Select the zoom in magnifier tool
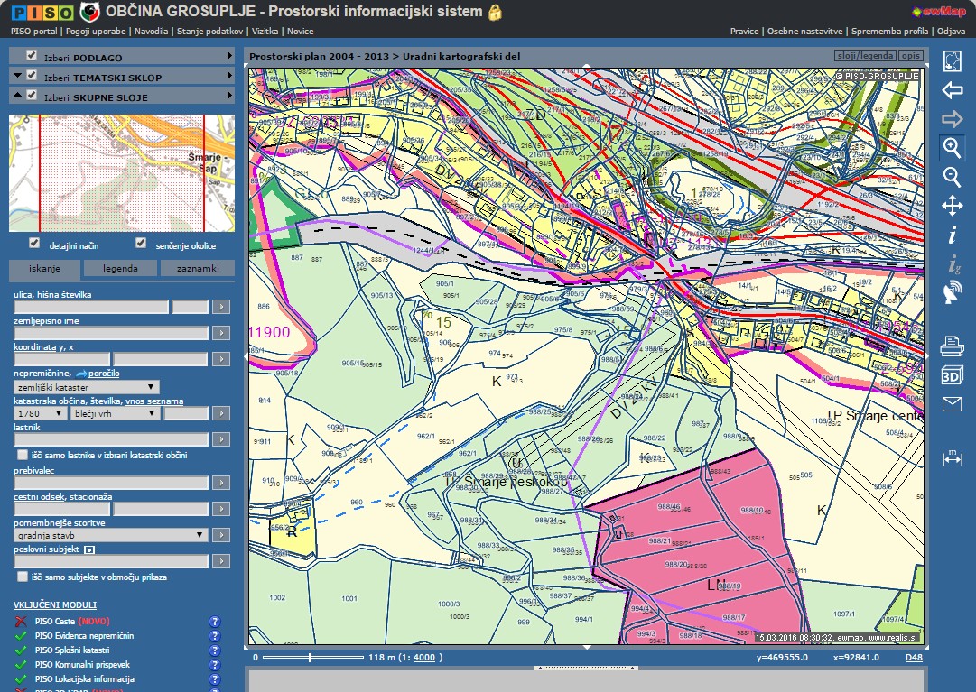The height and width of the screenshot is (692, 976). click(952, 147)
